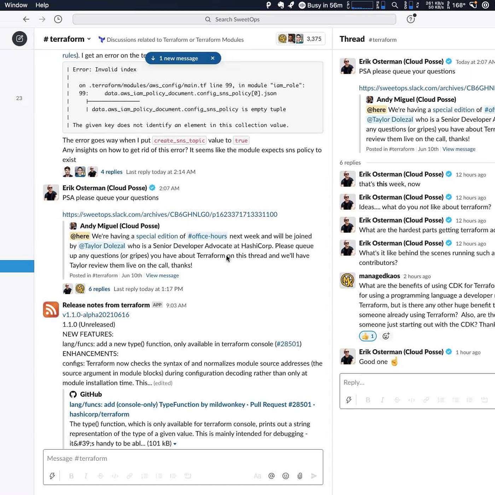
Task: Open pull request link #28501
Action: tap(288, 344)
